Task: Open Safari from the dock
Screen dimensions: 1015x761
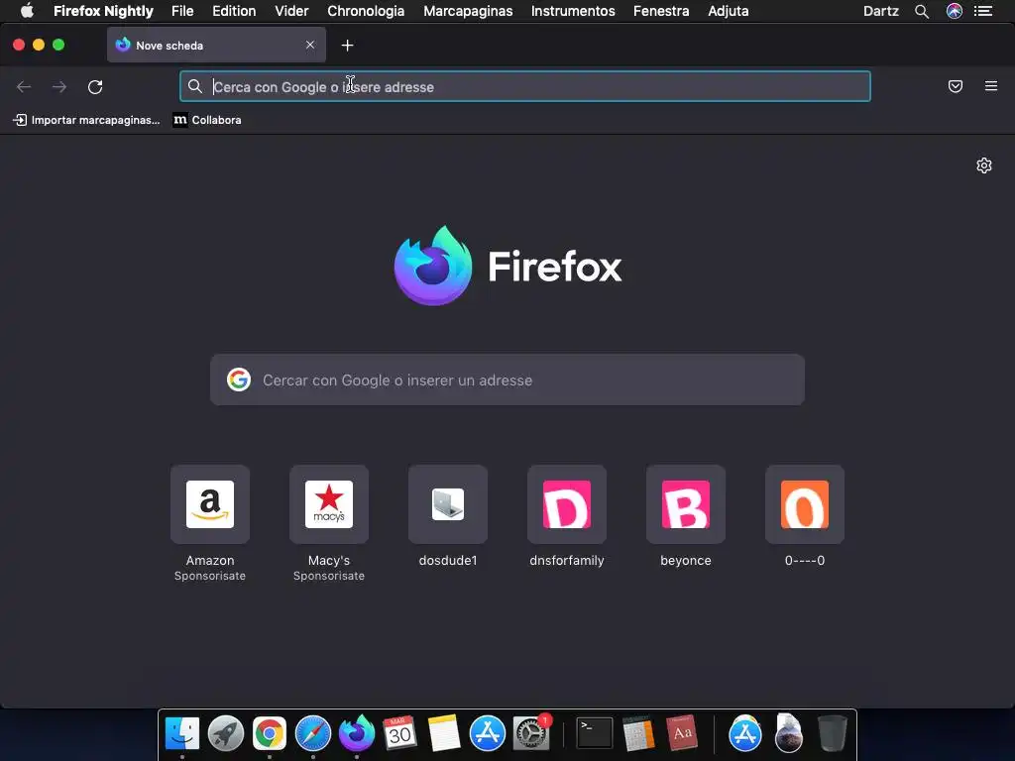Action: point(313,734)
